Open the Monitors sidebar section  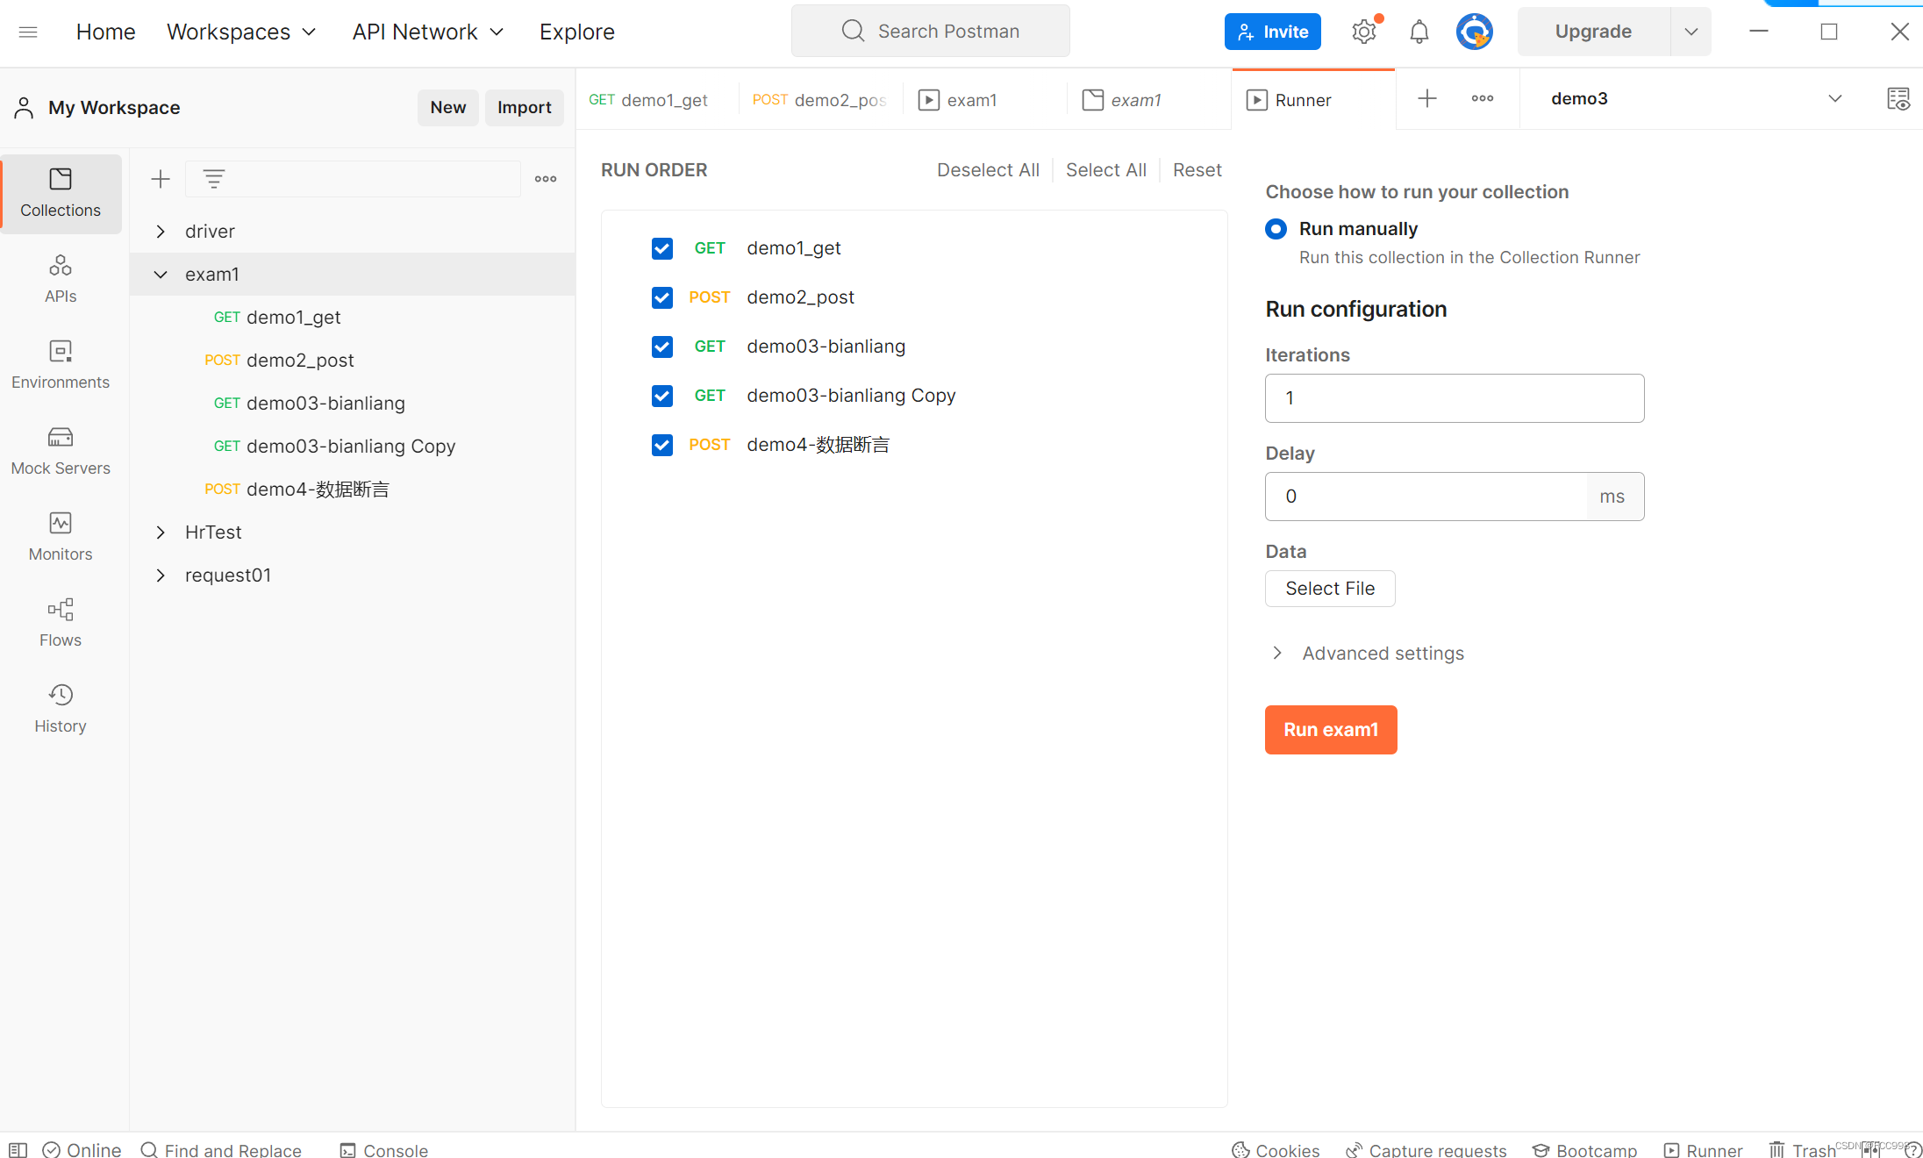pyautogui.click(x=61, y=537)
